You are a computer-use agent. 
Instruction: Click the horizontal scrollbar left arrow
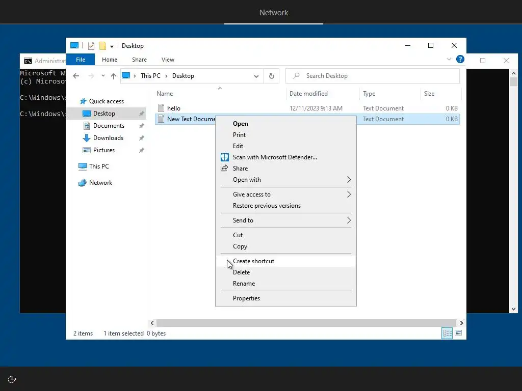click(152, 323)
